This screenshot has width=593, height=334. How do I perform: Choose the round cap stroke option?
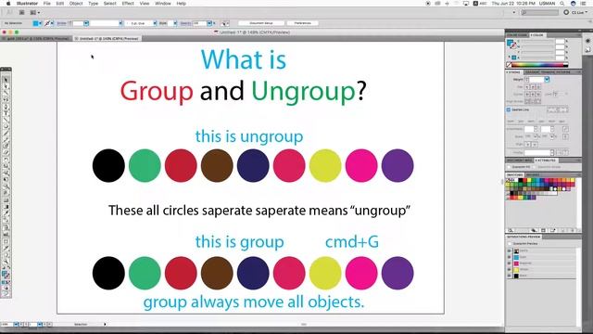pos(533,86)
